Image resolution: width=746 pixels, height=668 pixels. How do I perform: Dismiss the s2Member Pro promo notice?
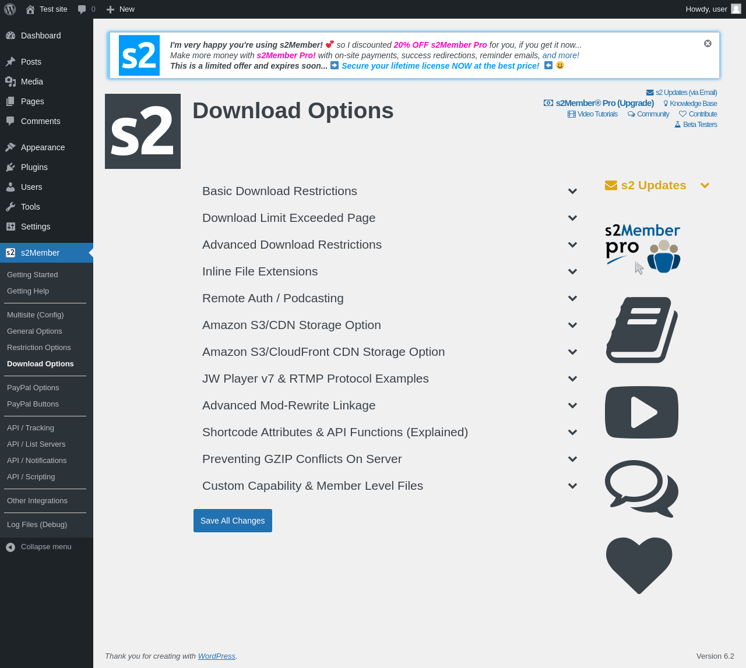[708, 44]
